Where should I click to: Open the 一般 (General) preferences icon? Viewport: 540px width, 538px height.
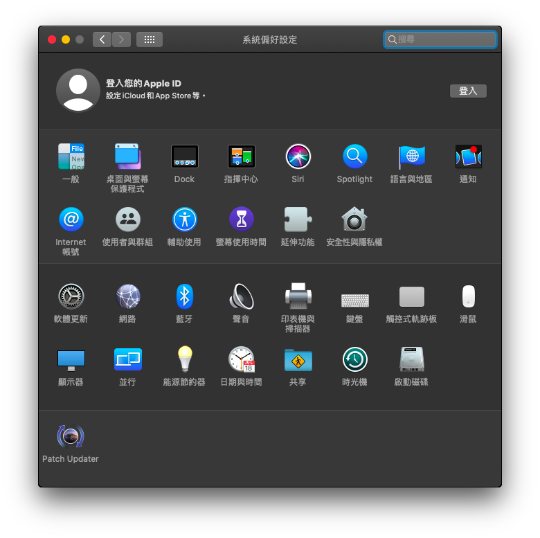(71, 157)
